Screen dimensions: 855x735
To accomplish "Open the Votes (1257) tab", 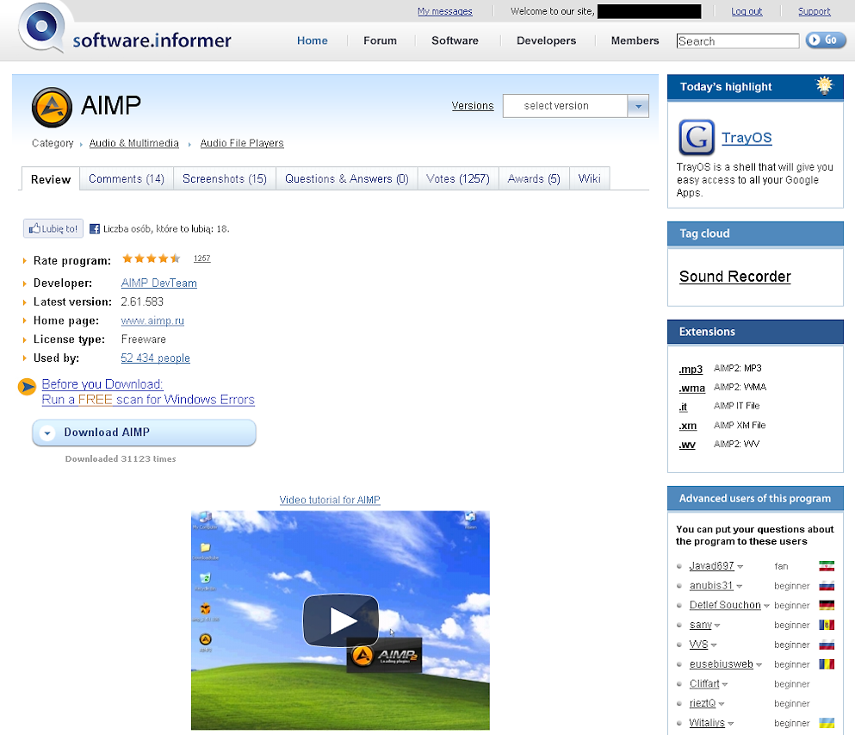I will (458, 179).
